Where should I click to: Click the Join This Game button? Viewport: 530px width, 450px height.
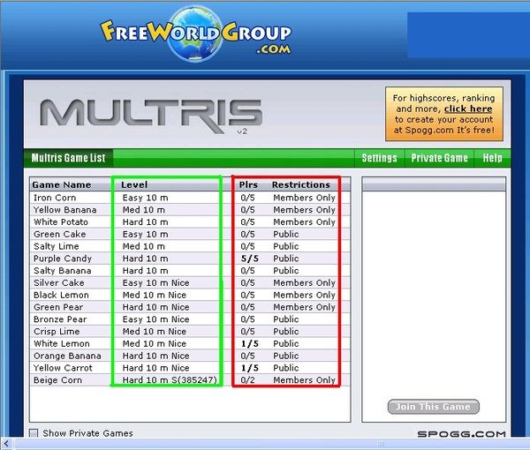click(x=434, y=407)
